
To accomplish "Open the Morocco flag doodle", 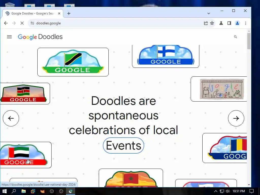I will point(131,178).
